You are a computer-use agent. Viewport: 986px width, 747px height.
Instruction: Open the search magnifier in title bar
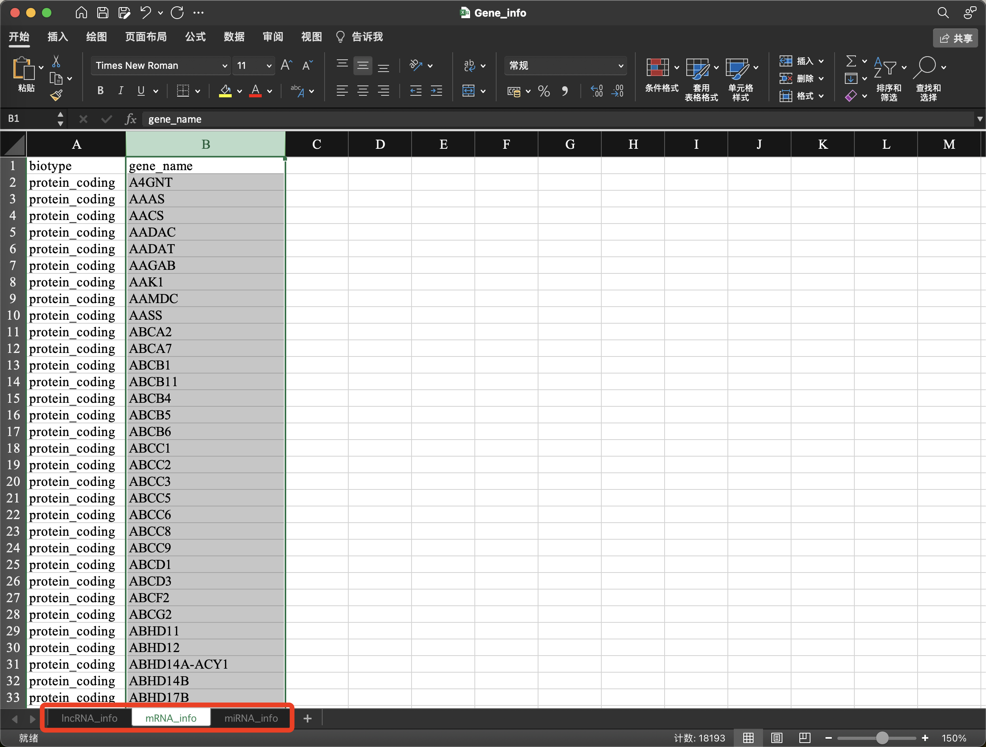coord(943,13)
